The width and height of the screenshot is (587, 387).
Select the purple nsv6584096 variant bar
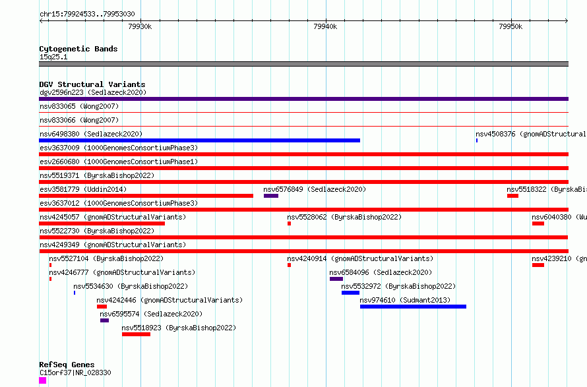336,279
